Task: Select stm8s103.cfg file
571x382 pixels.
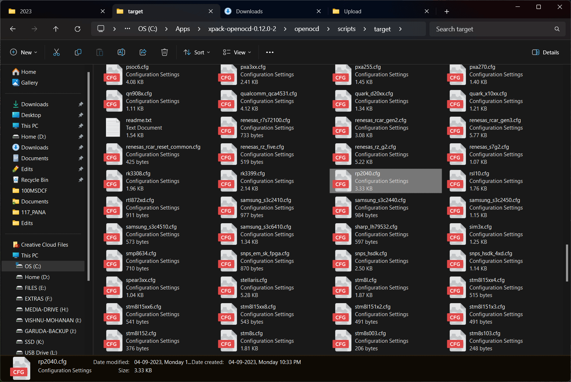Action: point(500,341)
